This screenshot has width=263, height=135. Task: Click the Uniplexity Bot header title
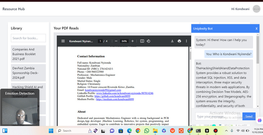click(203, 28)
